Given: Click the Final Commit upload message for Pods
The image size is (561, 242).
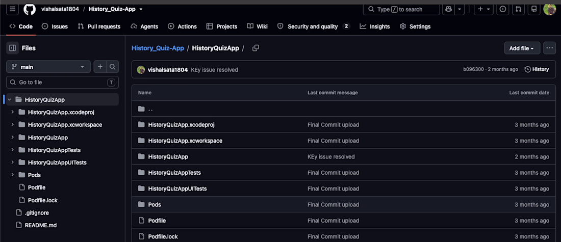Looking at the screenshot, I should click(333, 204).
